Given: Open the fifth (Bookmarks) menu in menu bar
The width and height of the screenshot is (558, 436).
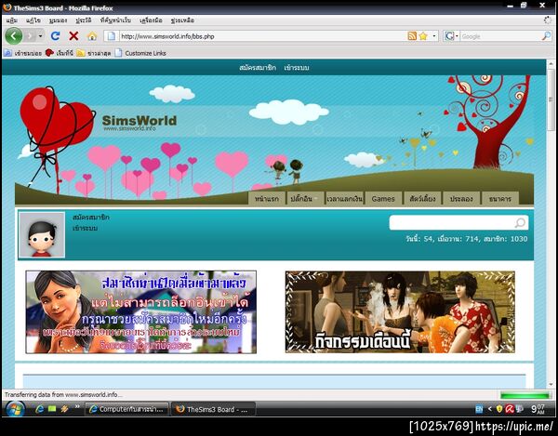Looking at the screenshot, I should click(115, 20).
